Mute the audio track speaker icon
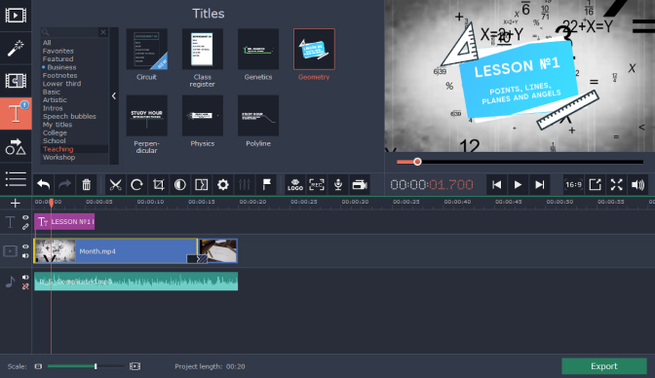Viewport: 655px width, 378px height. click(x=25, y=278)
